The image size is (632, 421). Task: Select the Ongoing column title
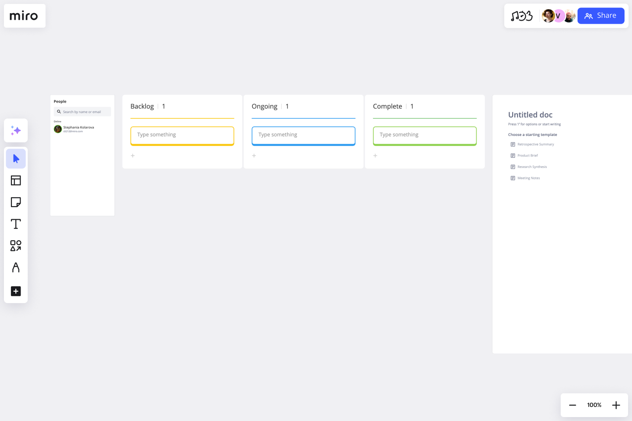(265, 107)
